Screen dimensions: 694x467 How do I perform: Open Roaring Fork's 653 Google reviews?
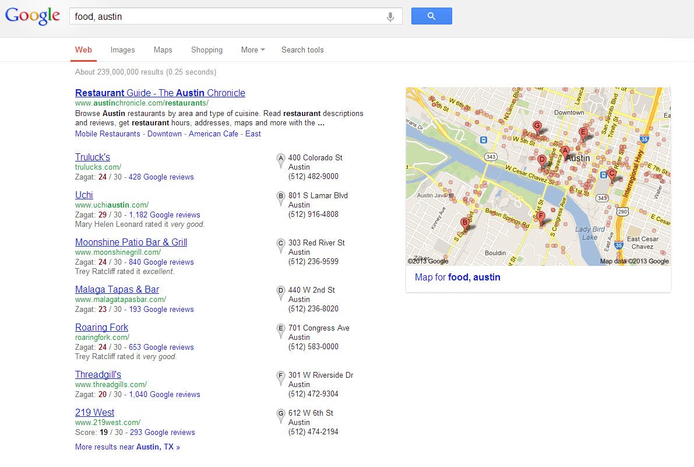point(161,347)
